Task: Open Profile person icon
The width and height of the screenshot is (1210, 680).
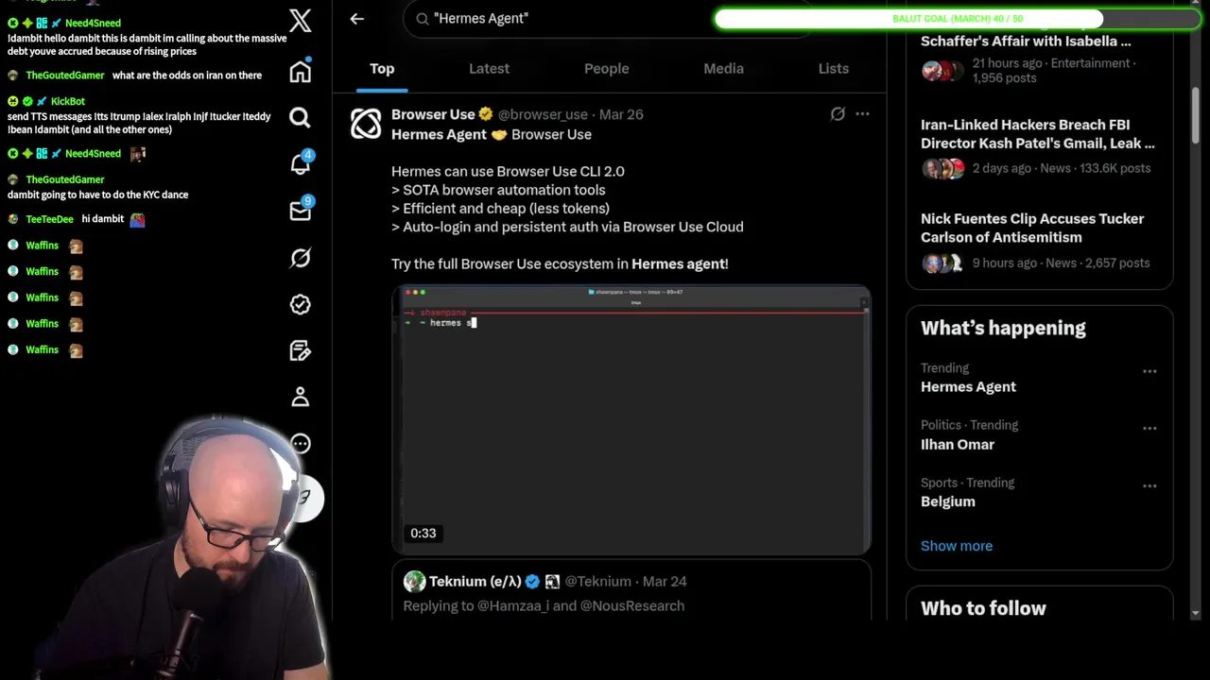Action: coord(301,397)
